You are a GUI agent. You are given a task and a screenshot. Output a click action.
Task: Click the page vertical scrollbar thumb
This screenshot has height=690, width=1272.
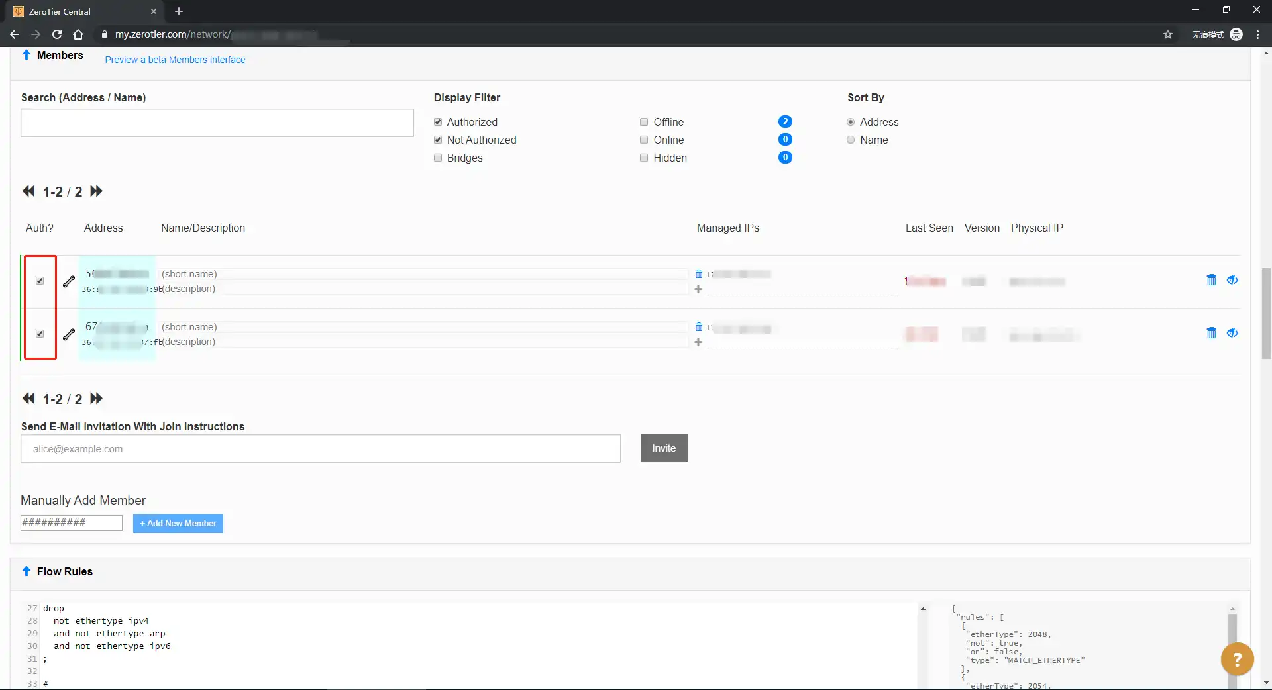tap(1266, 313)
